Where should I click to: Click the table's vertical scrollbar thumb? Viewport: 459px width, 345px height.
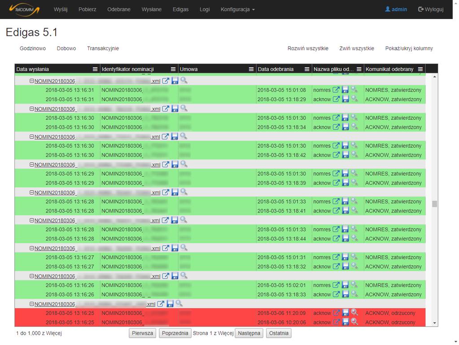pyautogui.click(x=434, y=204)
